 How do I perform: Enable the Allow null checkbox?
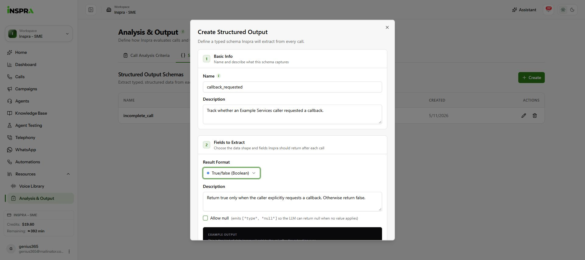pyautogui.click(x=205, y=218)
